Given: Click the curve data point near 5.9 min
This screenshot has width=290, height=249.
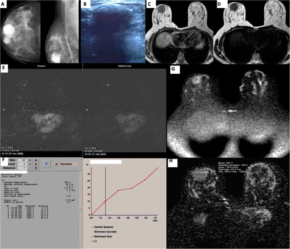Looking at the screenshot, I should [x=145, y=180].
